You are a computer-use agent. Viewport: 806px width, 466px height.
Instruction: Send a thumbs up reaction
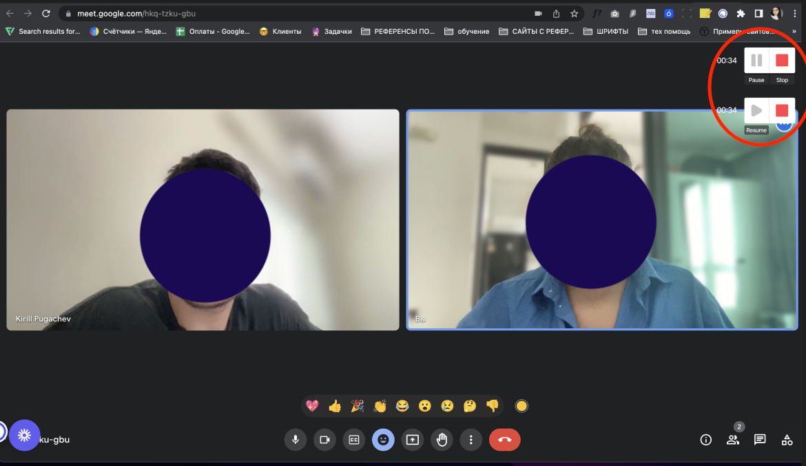[335, 406]
